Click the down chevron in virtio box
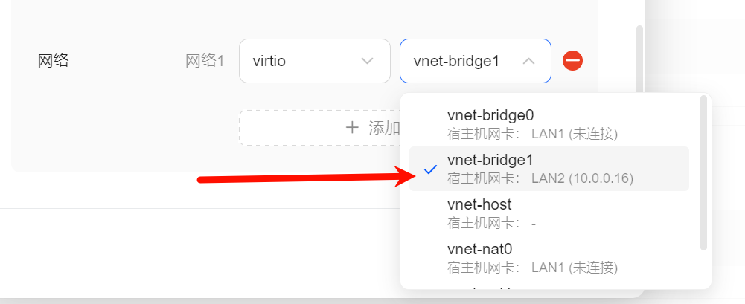Image resolution: width=745 pixels, height=304 pixels. 367,61
